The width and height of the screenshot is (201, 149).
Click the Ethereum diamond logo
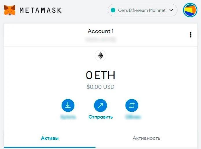[100, 55]
